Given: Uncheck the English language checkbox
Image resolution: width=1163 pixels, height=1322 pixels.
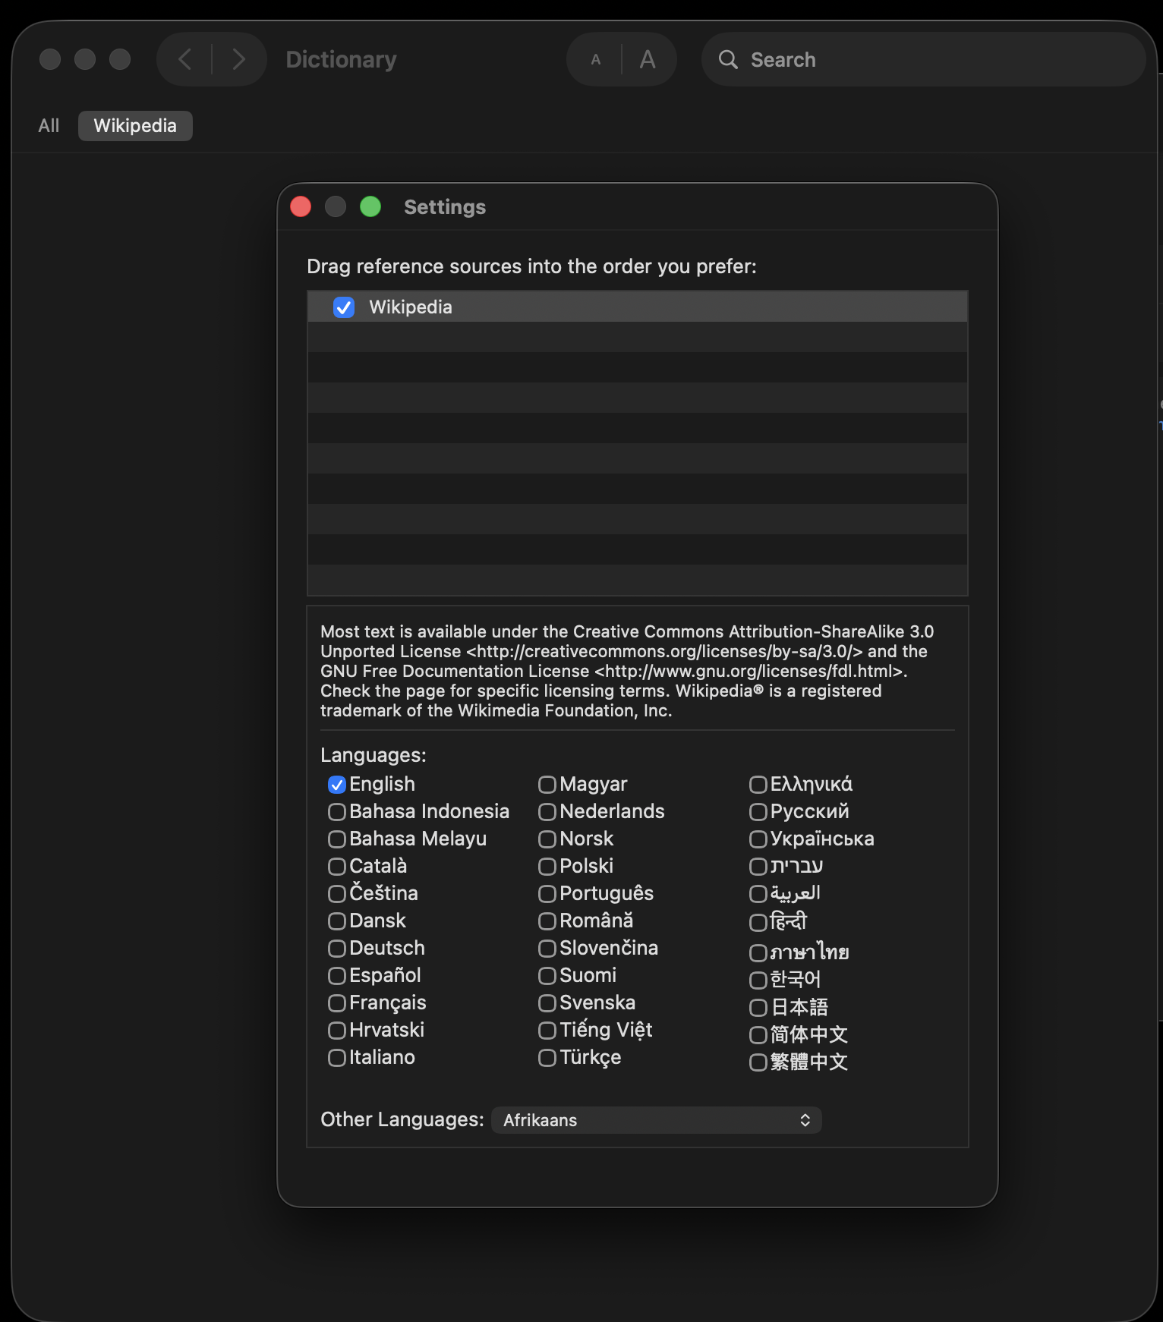Looking at the screenshot, I should (x=337, y=785).
